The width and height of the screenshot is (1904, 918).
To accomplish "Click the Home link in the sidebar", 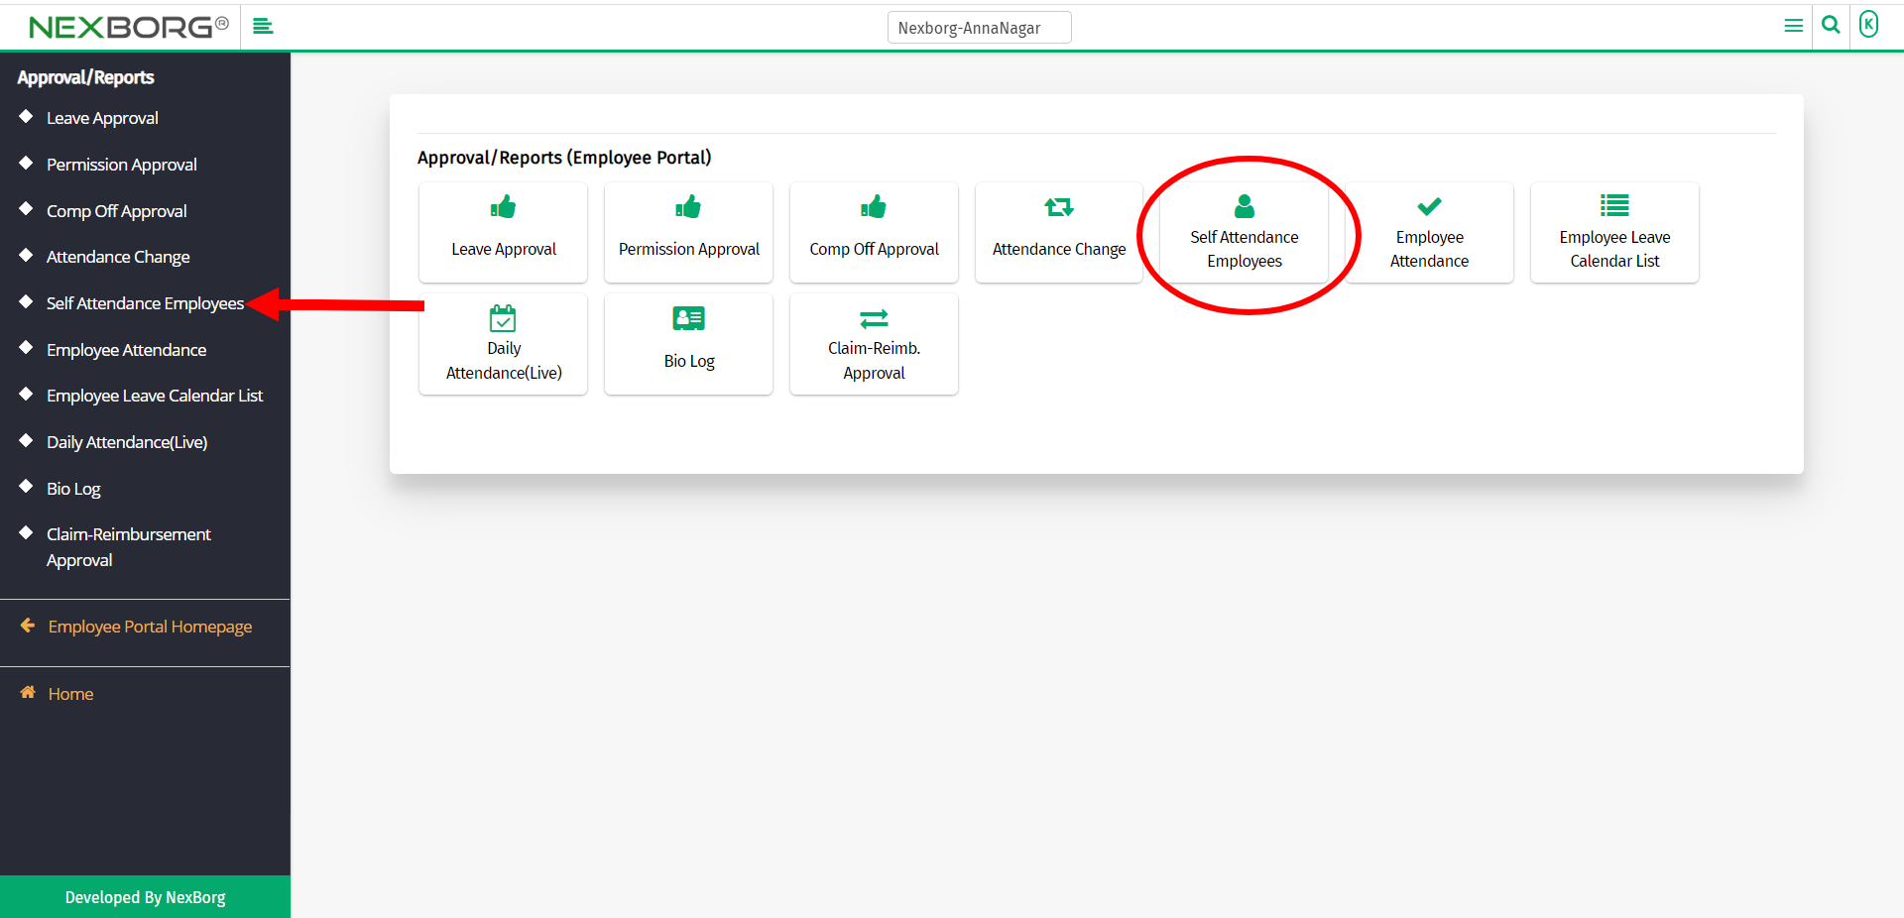I will [70, 694].
